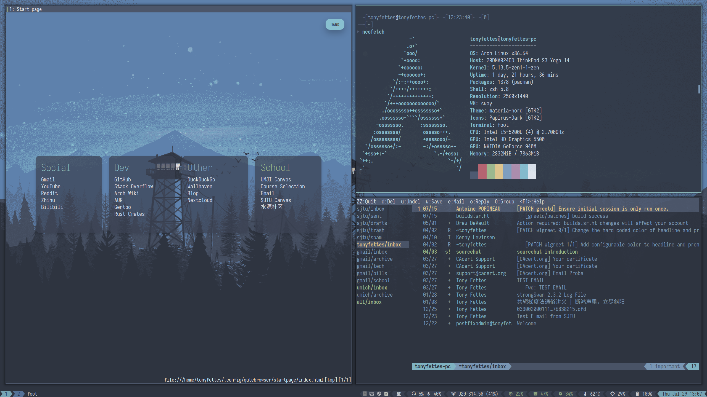Click the microphone volume icon in status bar

tap(429, 394)
